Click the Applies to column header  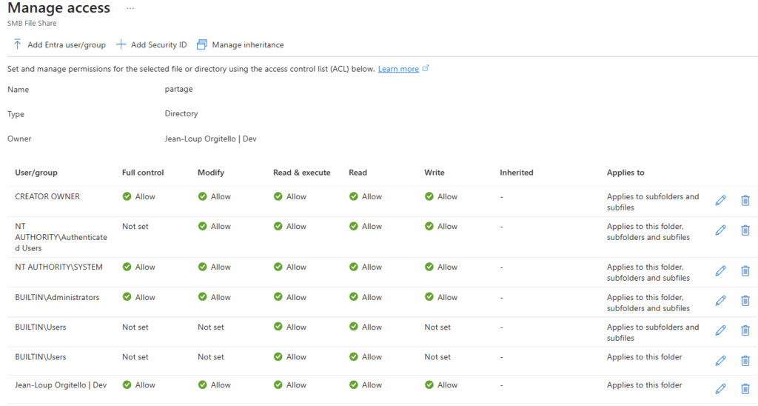[625, 173]
